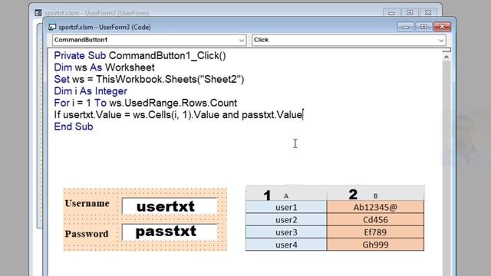Screen dimensions: 491x276
Task: Minimize the UserForm3 (Code) window
Action: point(406,27)
